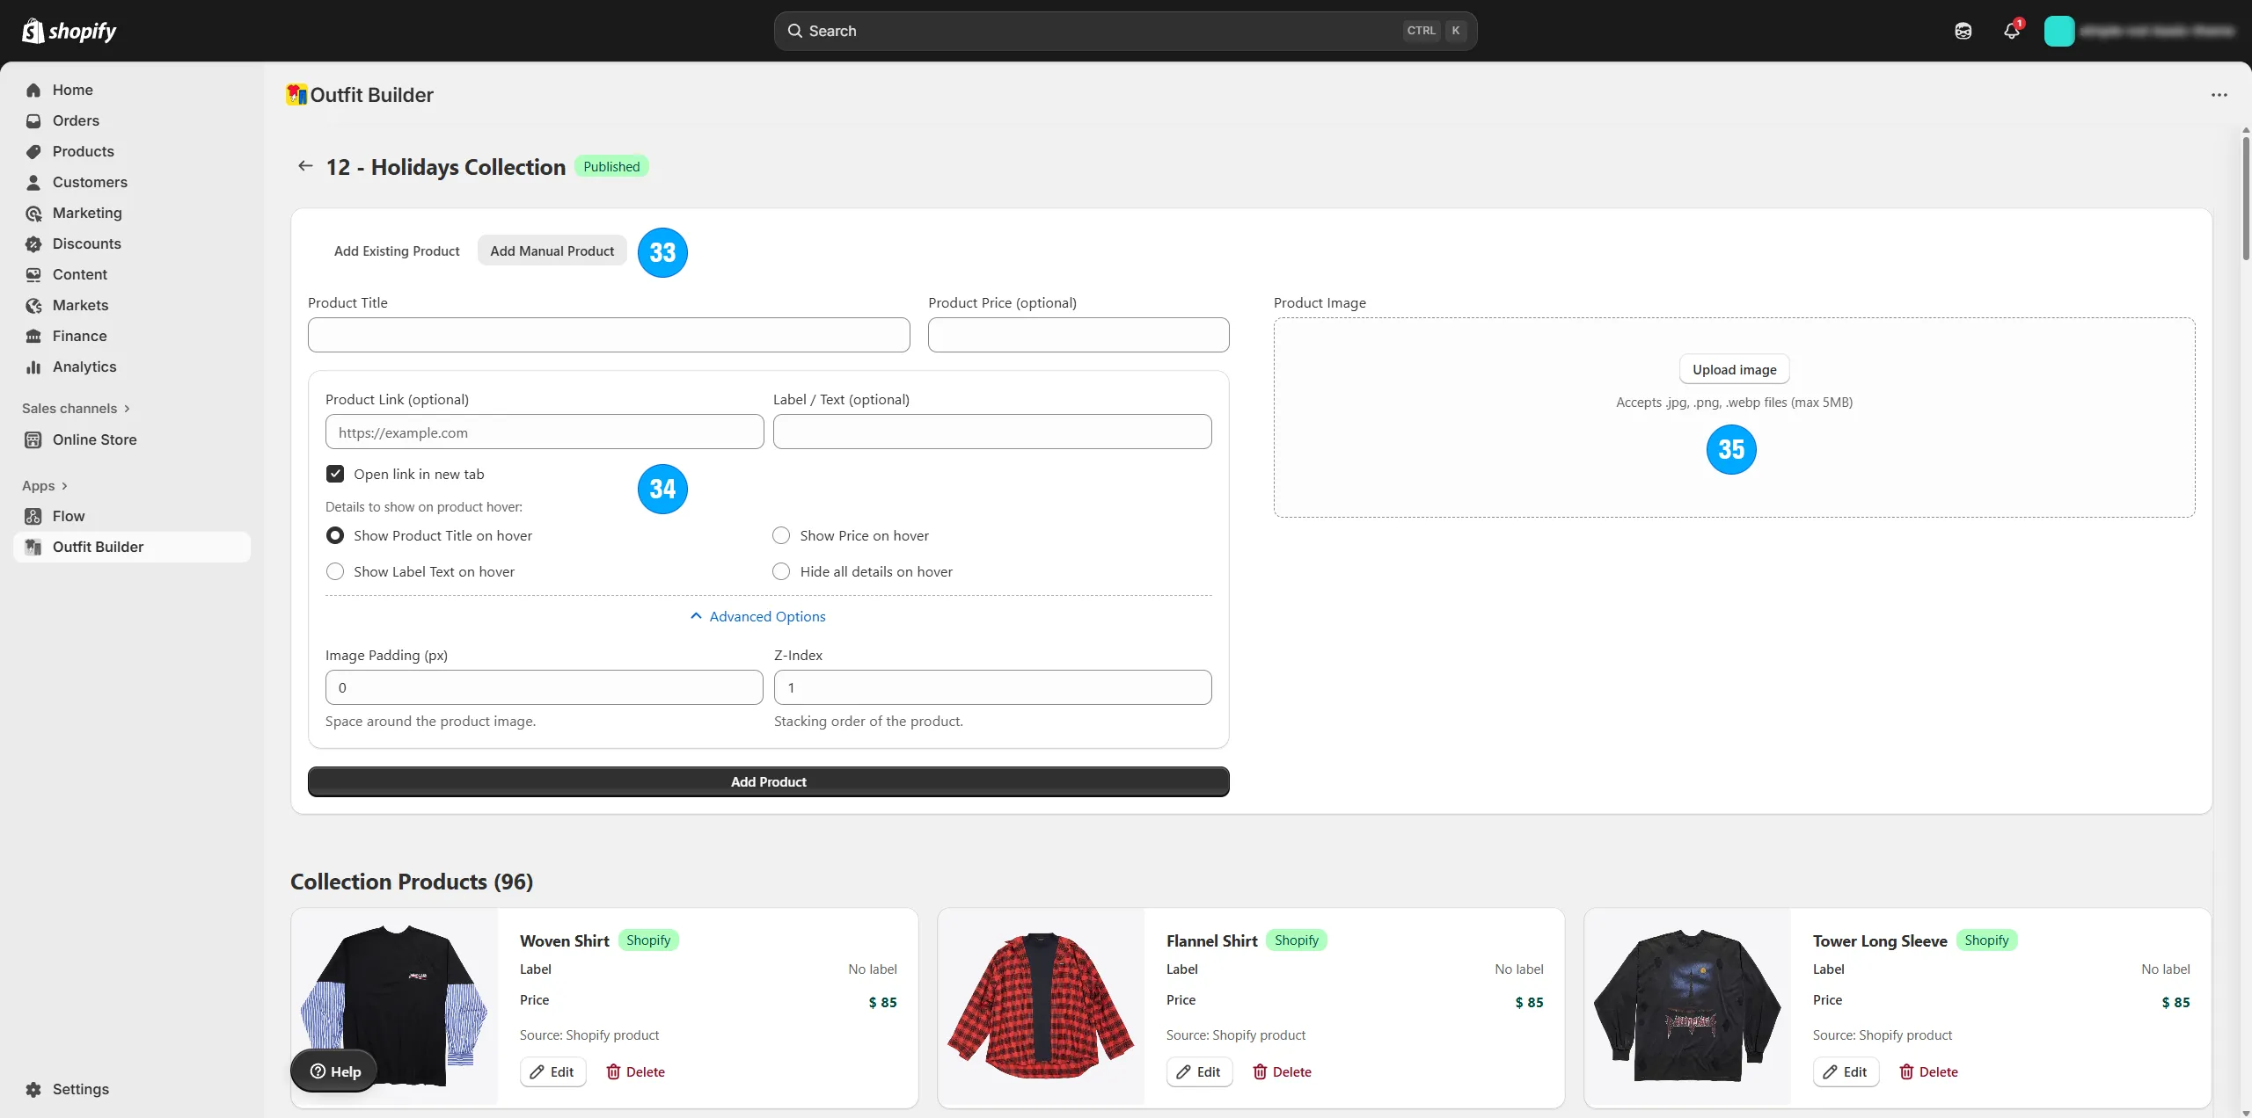Delete the Flannel Shirt product
This screenshot has width=2252, height=1118.
pos(1282,1071)
